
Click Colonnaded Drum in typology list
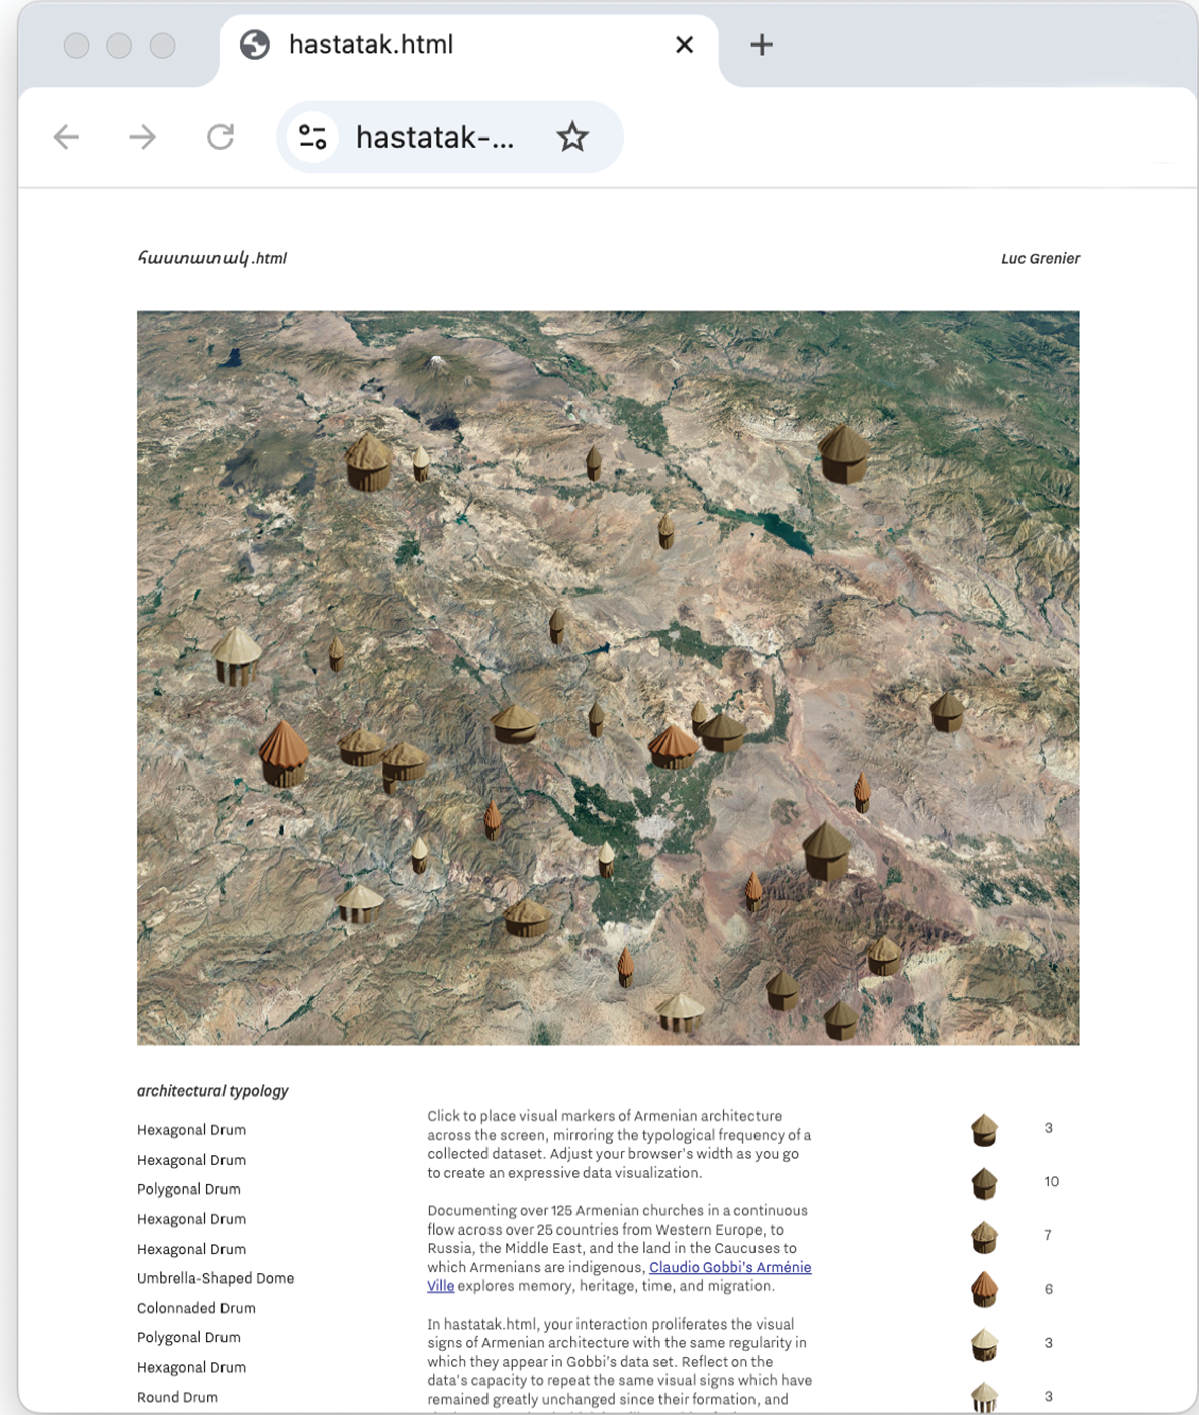pyautogui.click(x=196, y=1308)
